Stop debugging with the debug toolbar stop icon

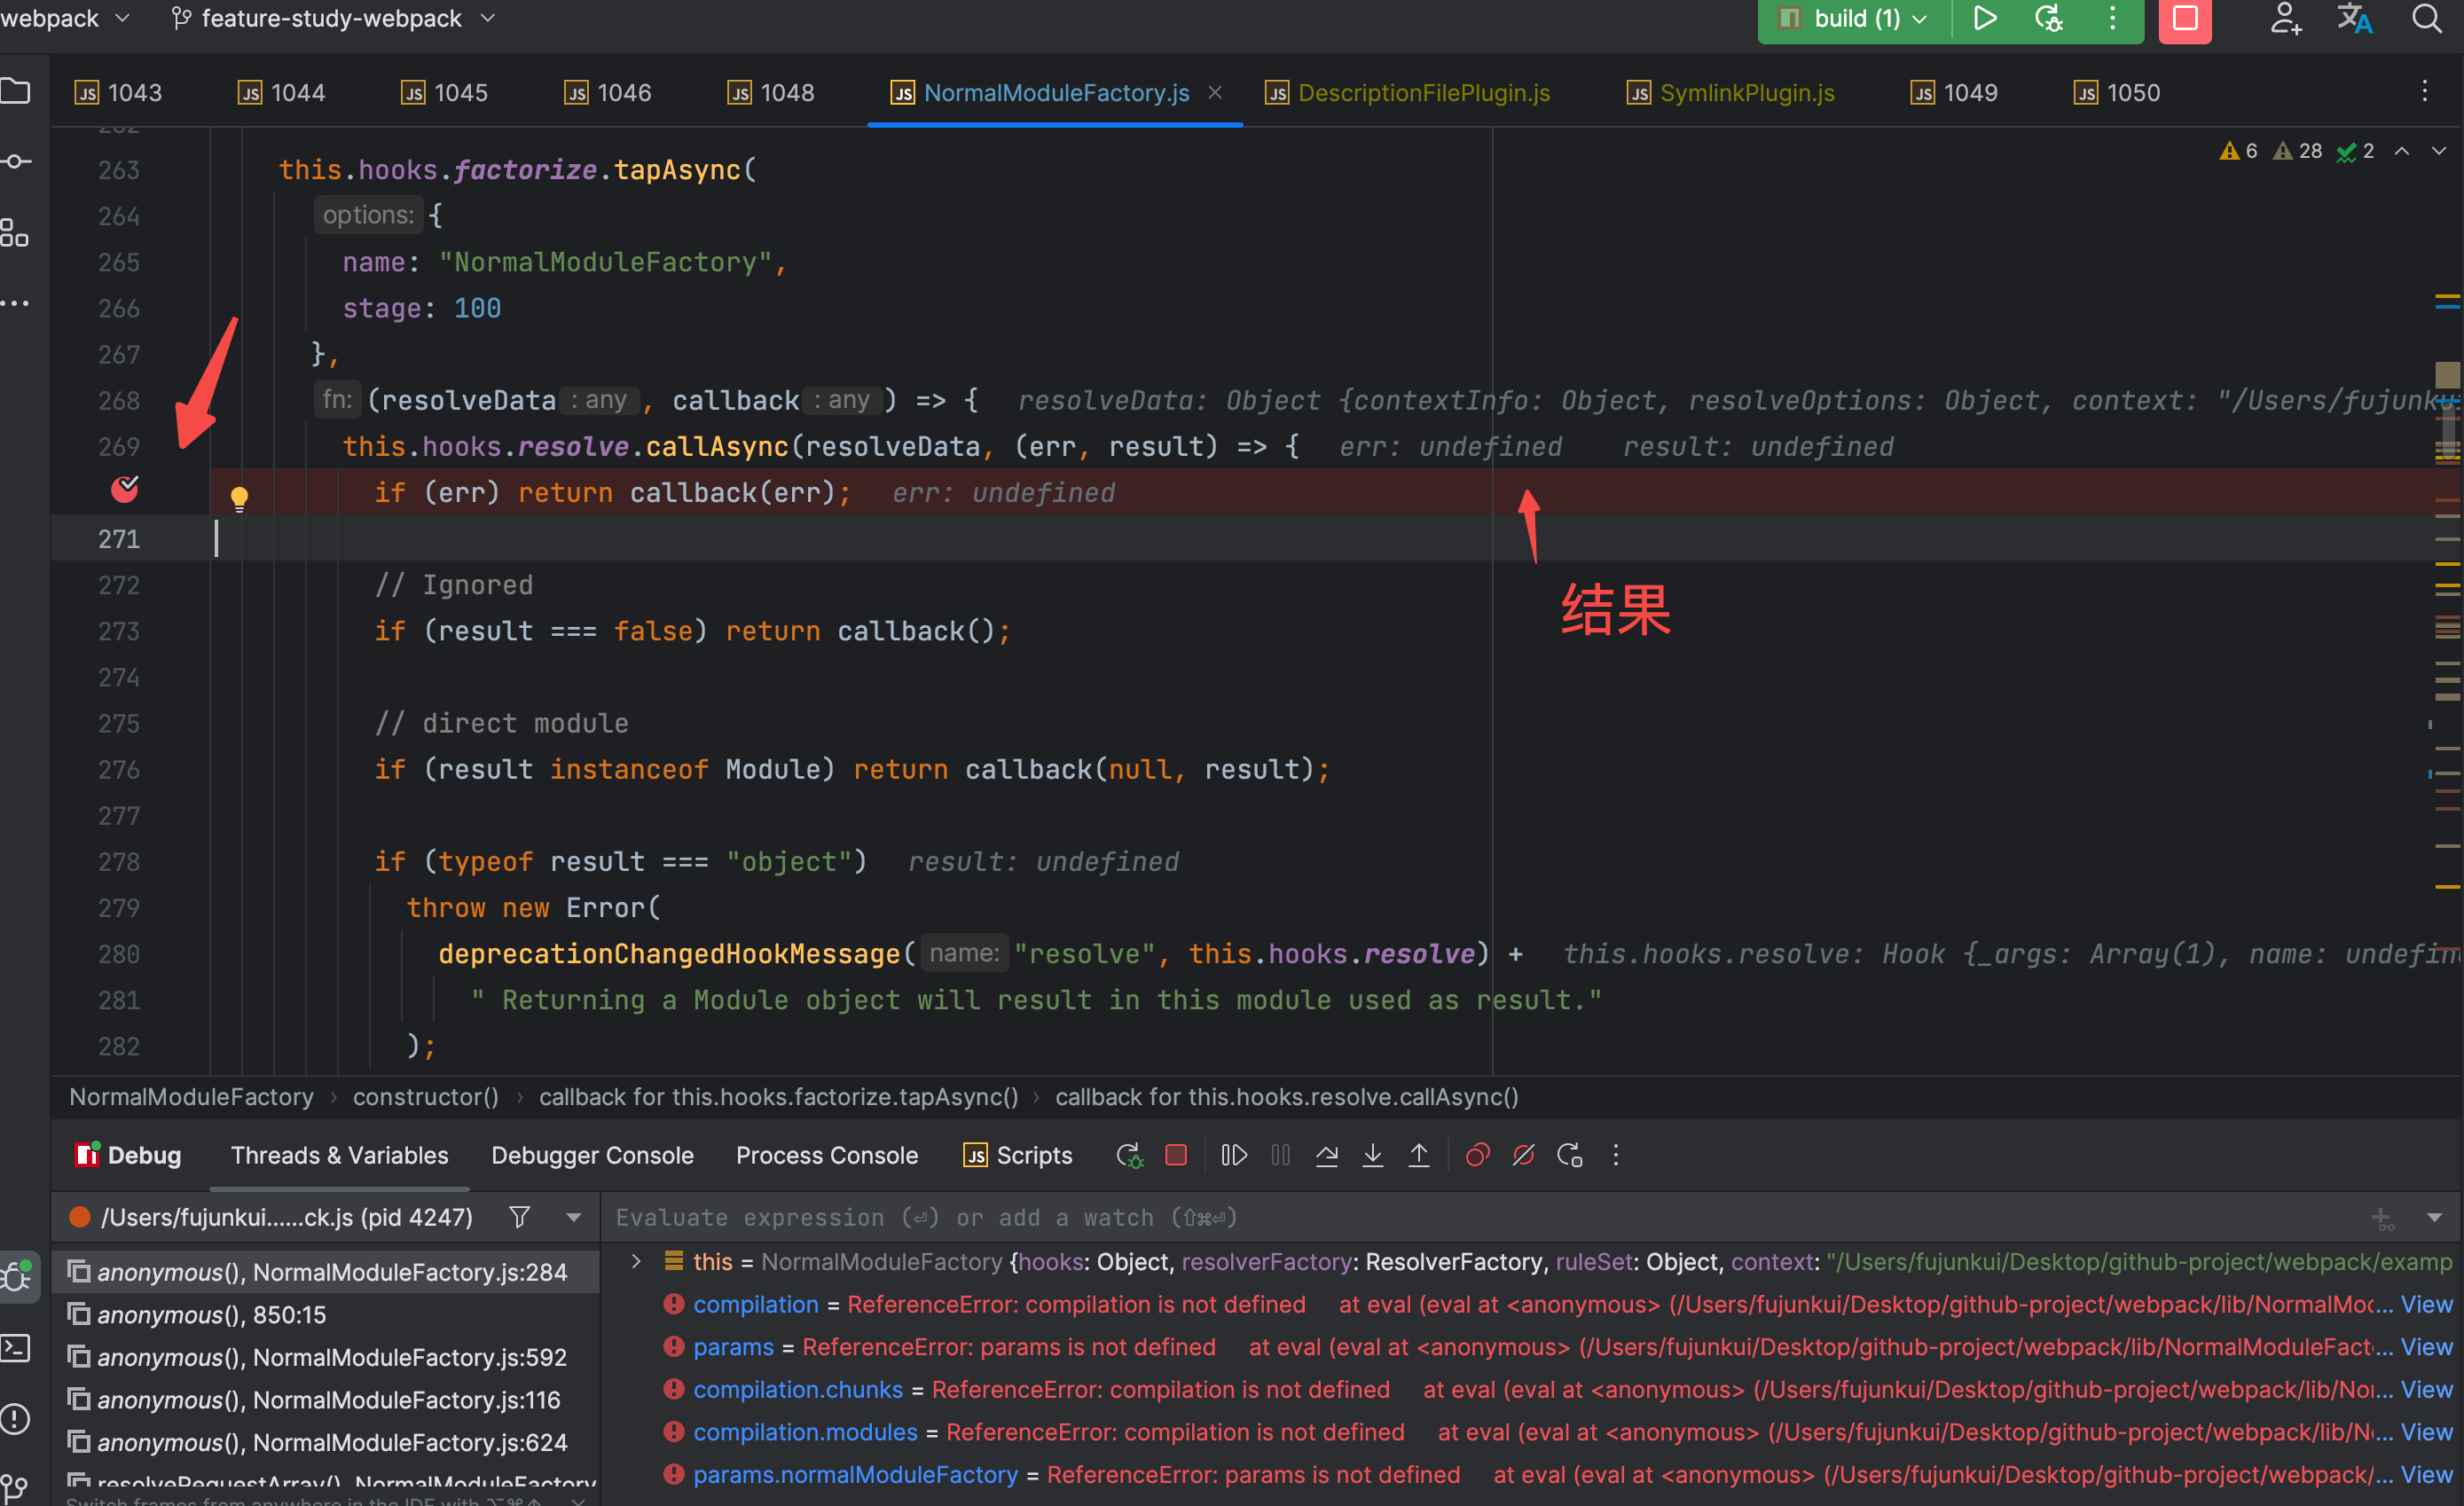[1176, 1155]
